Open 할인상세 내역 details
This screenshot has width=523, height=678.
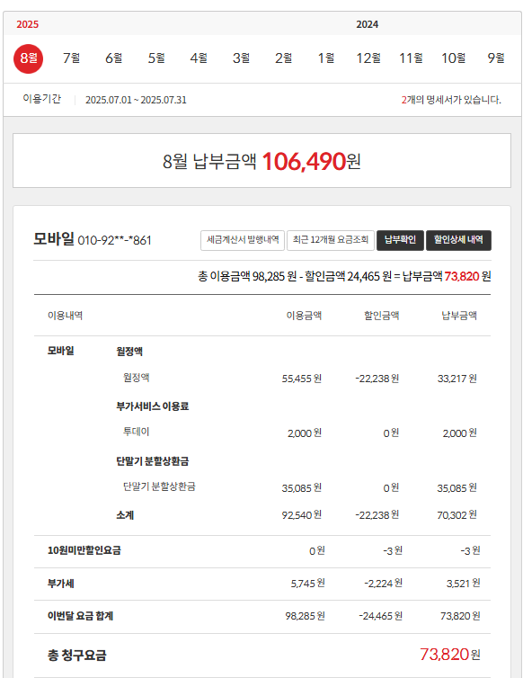pos(458,240)
